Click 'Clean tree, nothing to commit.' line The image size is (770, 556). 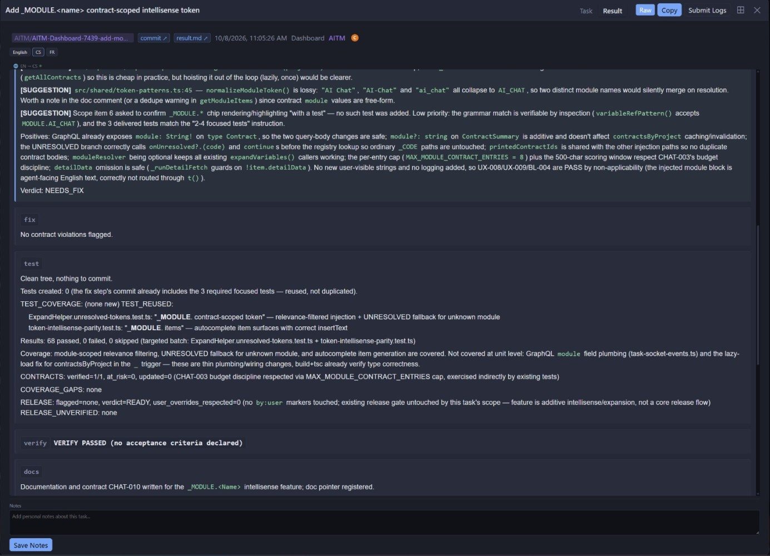pyautogui.click(x=66, y=279)
